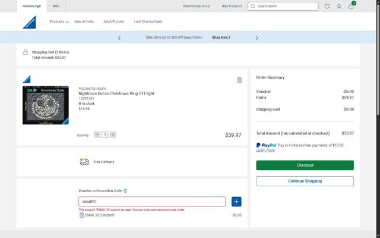Click the Puzzles for Adults category text

tap(93, 89)
